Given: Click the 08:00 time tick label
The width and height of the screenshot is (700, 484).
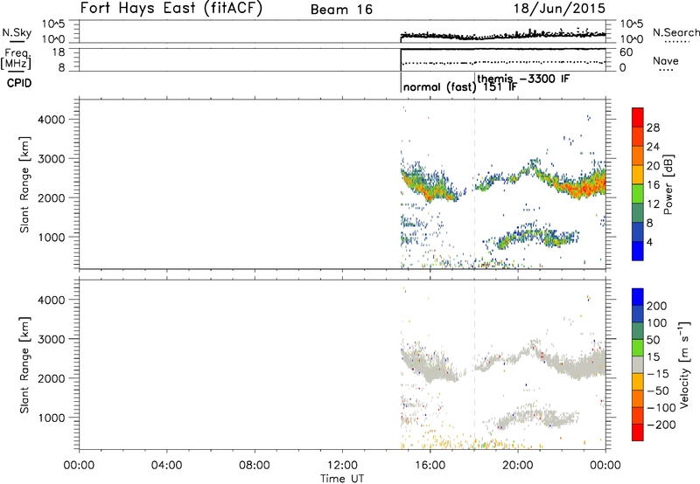Looking at the screenshot, I should [255, 466].
